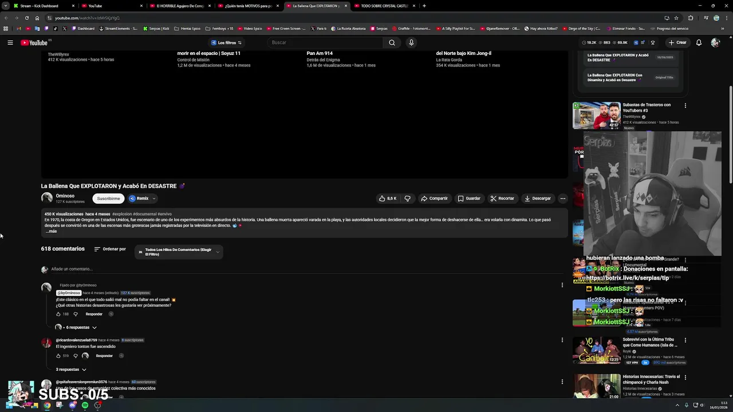Bookmark this page with the star icon
Screen dimensions: 733x412
[x=676, y=18]
